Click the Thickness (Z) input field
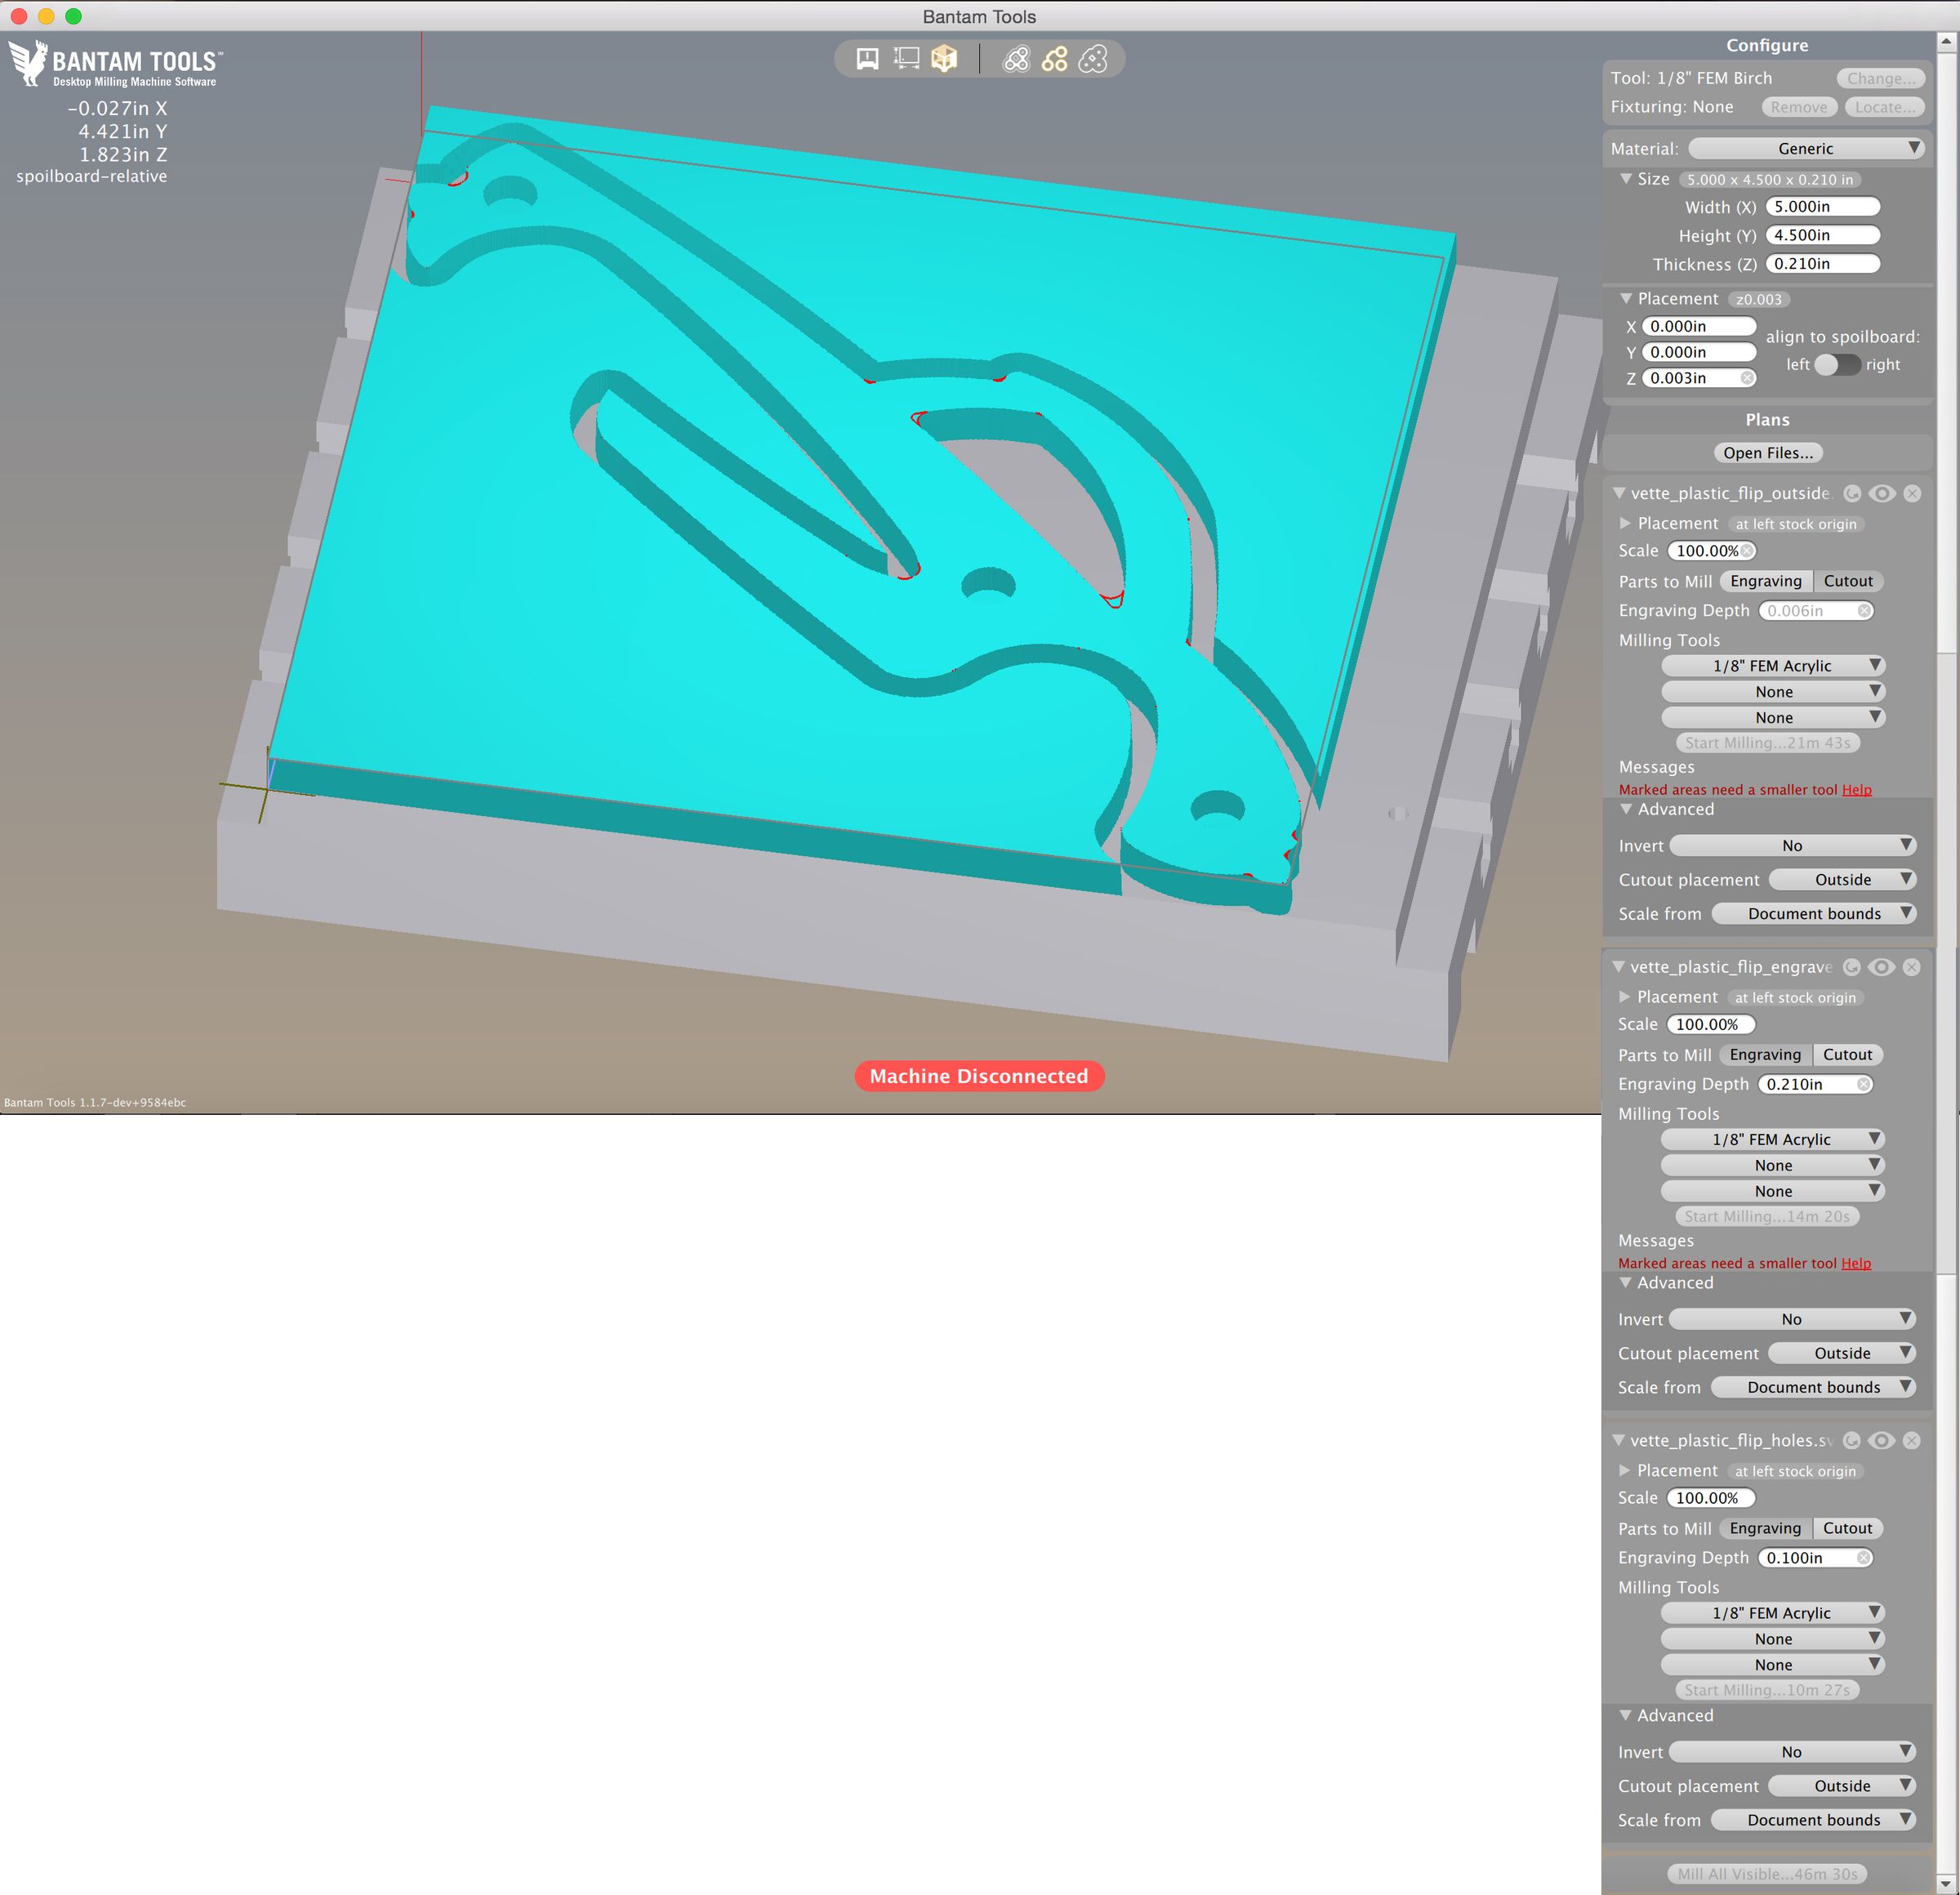Viewport: 1960px width, 1895px height. 1822,264
